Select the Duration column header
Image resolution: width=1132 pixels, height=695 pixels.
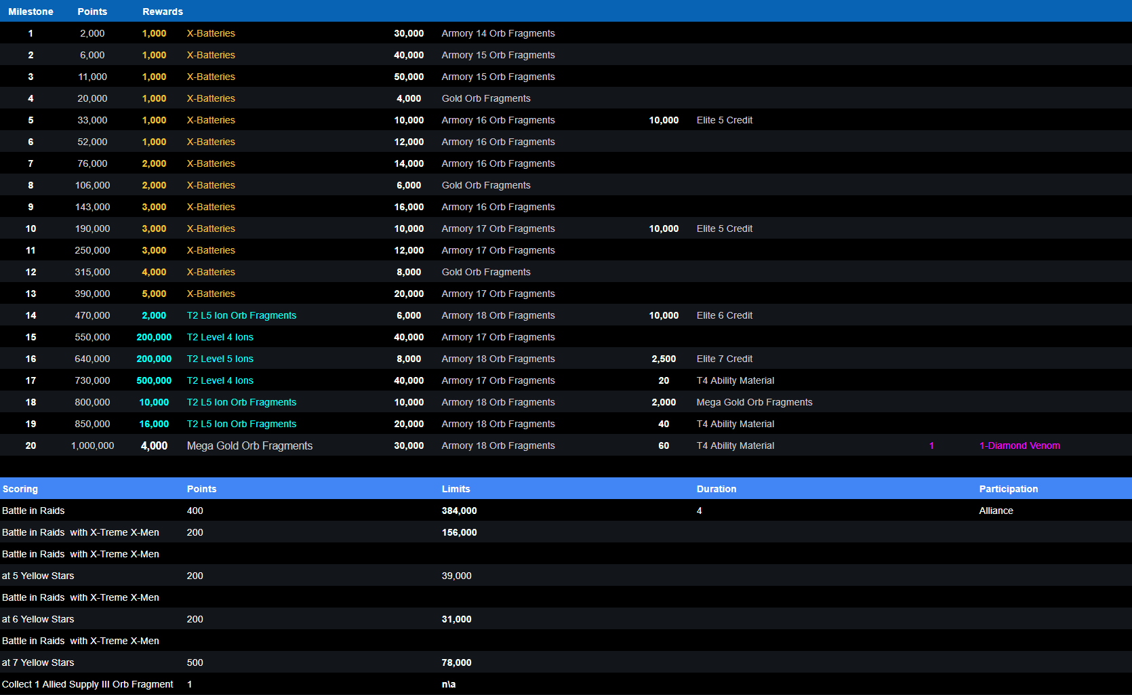pyautogui.click(x=716, y=489)
